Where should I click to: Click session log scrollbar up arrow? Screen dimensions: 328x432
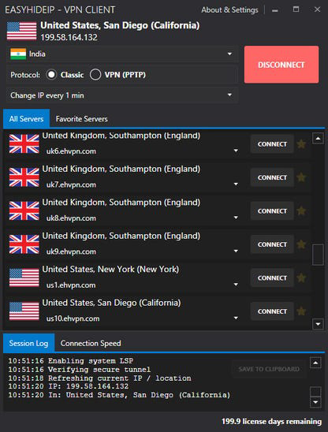point(315,363)
